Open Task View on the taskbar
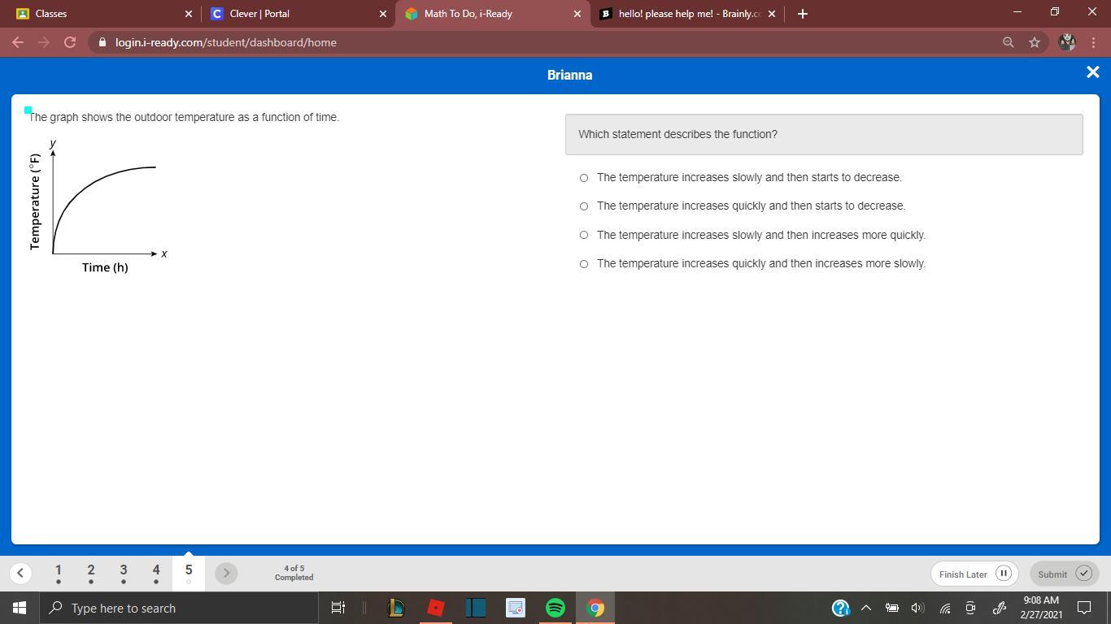1111x624 pixels. coord(338,608)
